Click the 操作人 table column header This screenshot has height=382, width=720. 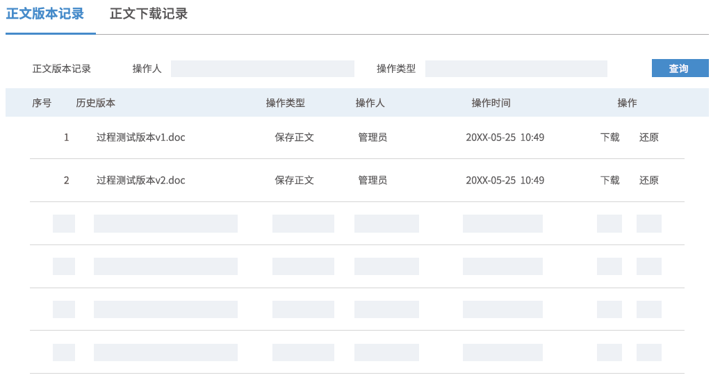point(370,103)
